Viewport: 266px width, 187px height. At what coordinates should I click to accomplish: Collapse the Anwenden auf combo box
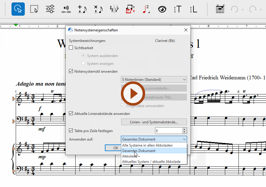coord(184,139)
